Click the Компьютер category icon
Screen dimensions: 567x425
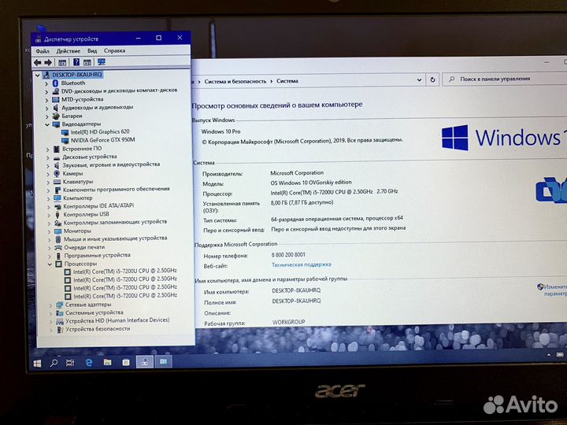(x=57, y=198)
